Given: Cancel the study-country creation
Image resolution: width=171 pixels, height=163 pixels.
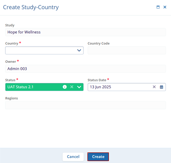Looking at the screenshot, I should pyautogui.click(x=73, y=157).
